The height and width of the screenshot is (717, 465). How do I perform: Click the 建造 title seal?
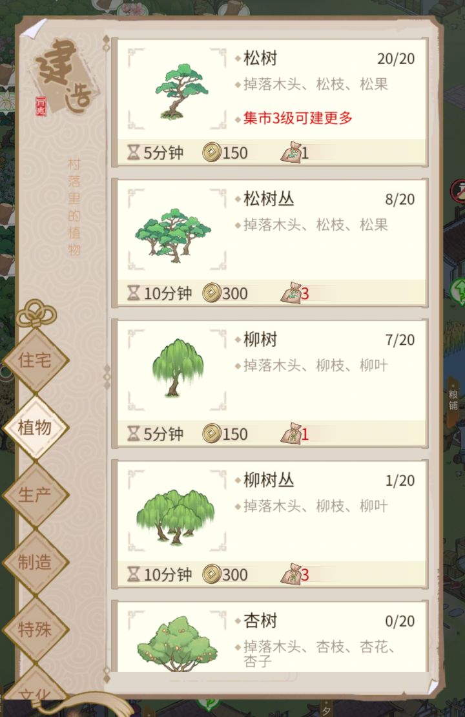63,77
